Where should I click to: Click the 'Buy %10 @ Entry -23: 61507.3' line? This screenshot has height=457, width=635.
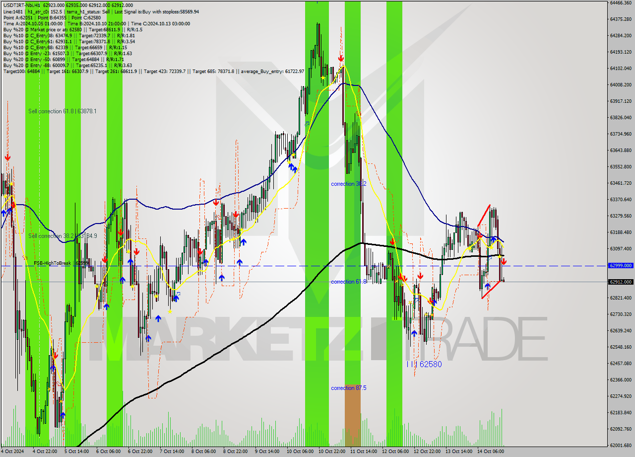67,53
